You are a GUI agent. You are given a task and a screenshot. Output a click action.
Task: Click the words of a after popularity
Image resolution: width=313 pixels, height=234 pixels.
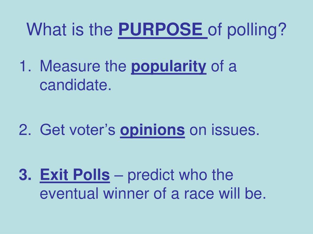tap(224, 66)
